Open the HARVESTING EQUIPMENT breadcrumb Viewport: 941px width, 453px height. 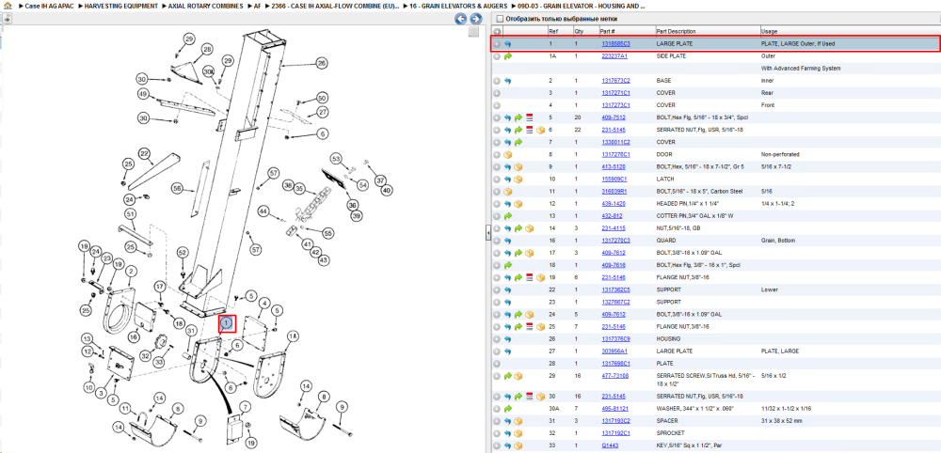[x=121, y=6]
